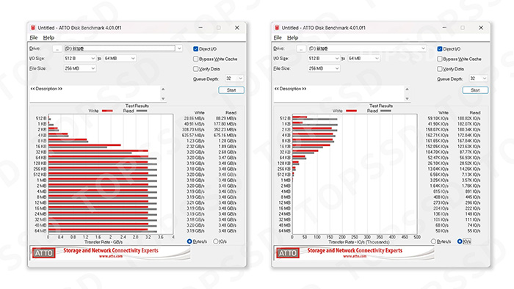Click Description text box in right window
514x289 pixels.
[x=339, y=94]
